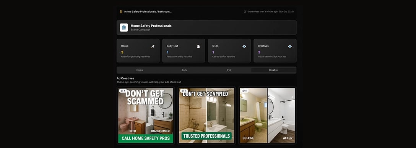The height and width of the screenshot is (148, 416).
Task: Click the clock icon beside shared time
Action: pyautogui.click(x=245, y=12)
